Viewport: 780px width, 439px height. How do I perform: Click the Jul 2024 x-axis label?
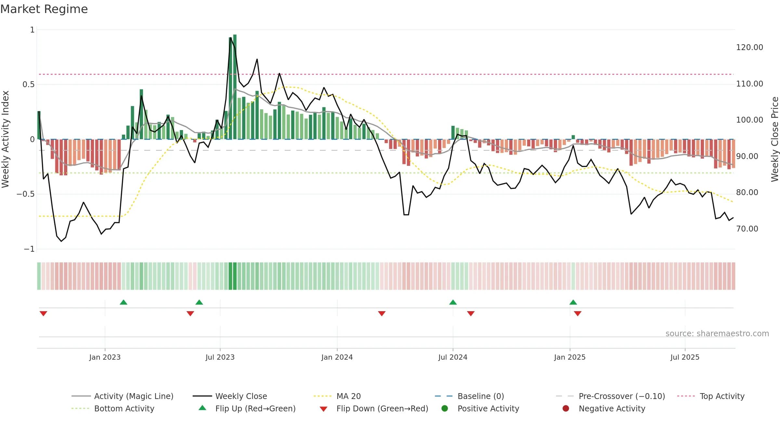pyautogui.click(x=453, y=357)
